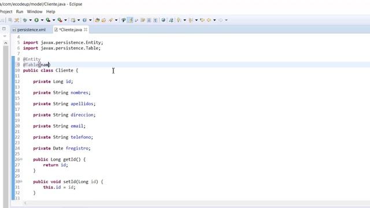370x208 pixels.
Task: Switch to the persistence.xml tab
Action: (31, 29)
